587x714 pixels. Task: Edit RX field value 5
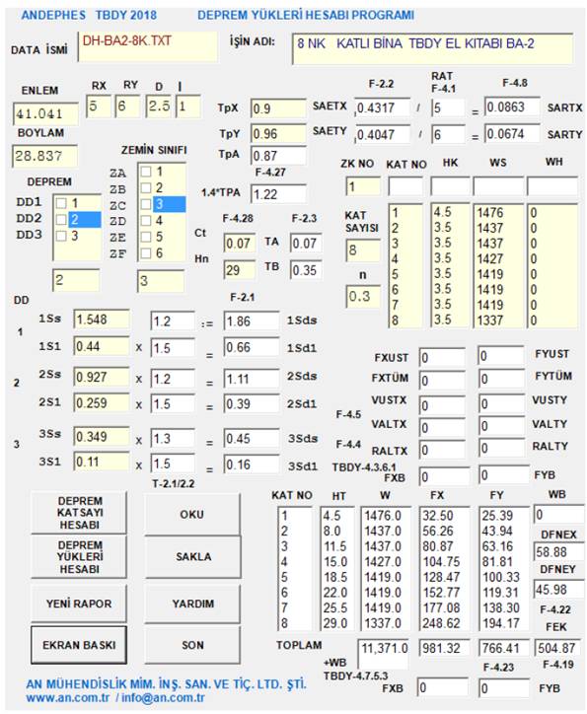coord(99,107)
